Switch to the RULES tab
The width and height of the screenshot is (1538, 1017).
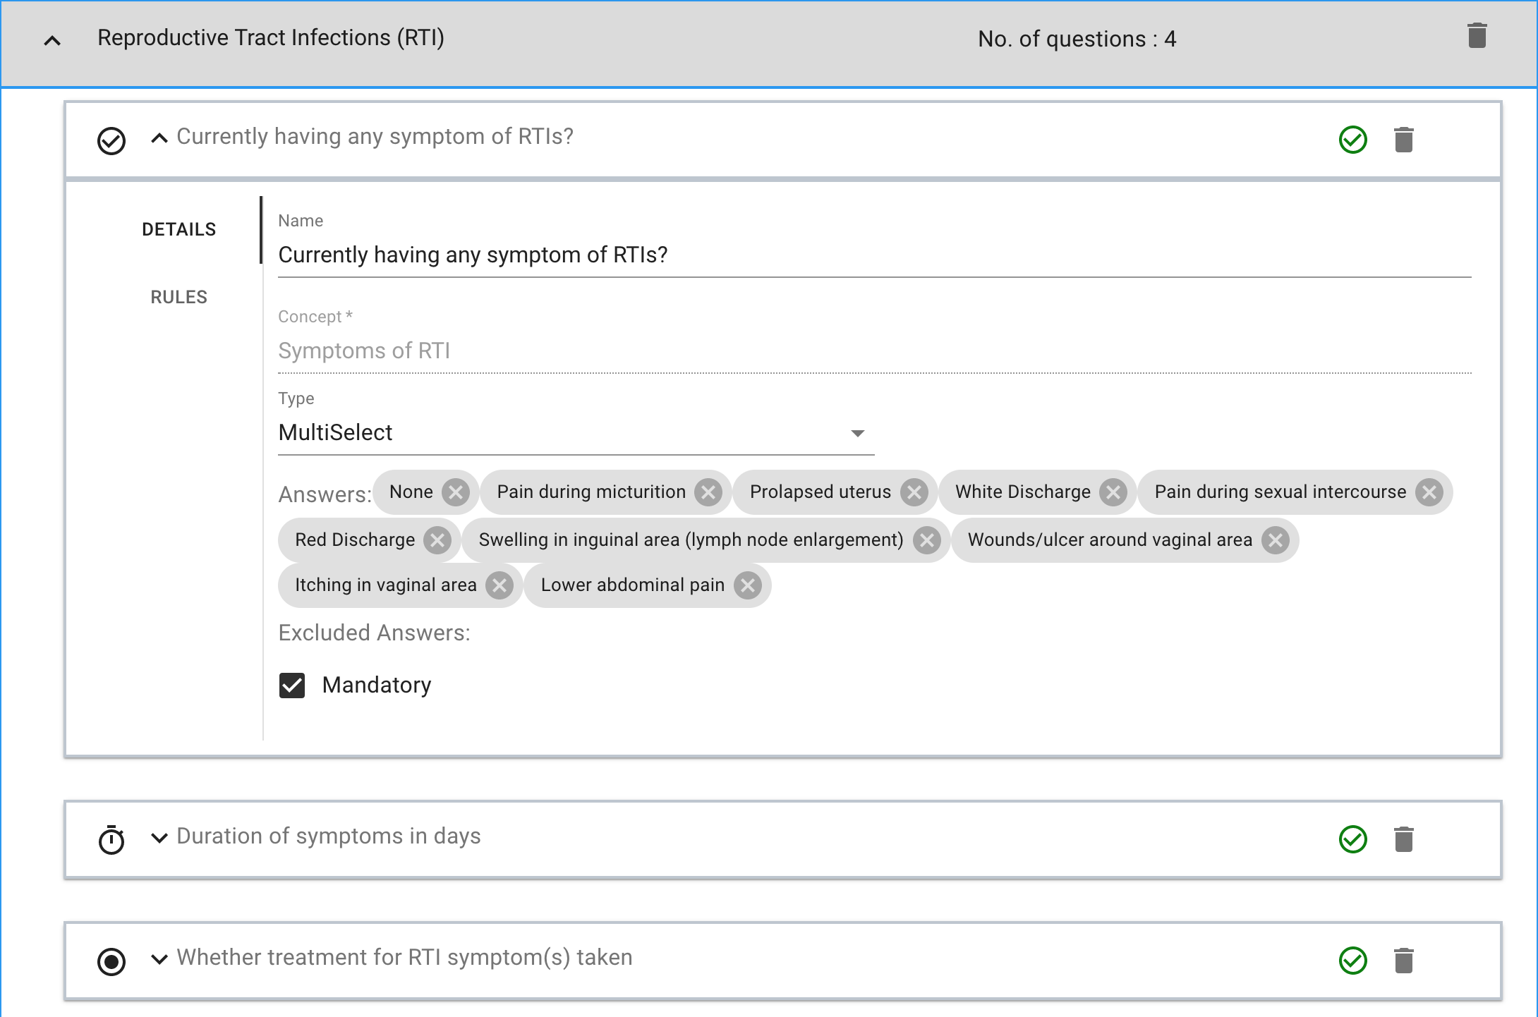(178, 297)
